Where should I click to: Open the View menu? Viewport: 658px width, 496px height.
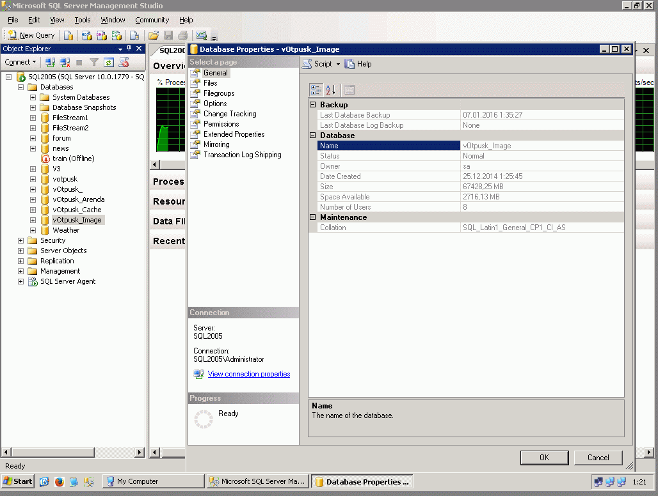coord(57,20)
